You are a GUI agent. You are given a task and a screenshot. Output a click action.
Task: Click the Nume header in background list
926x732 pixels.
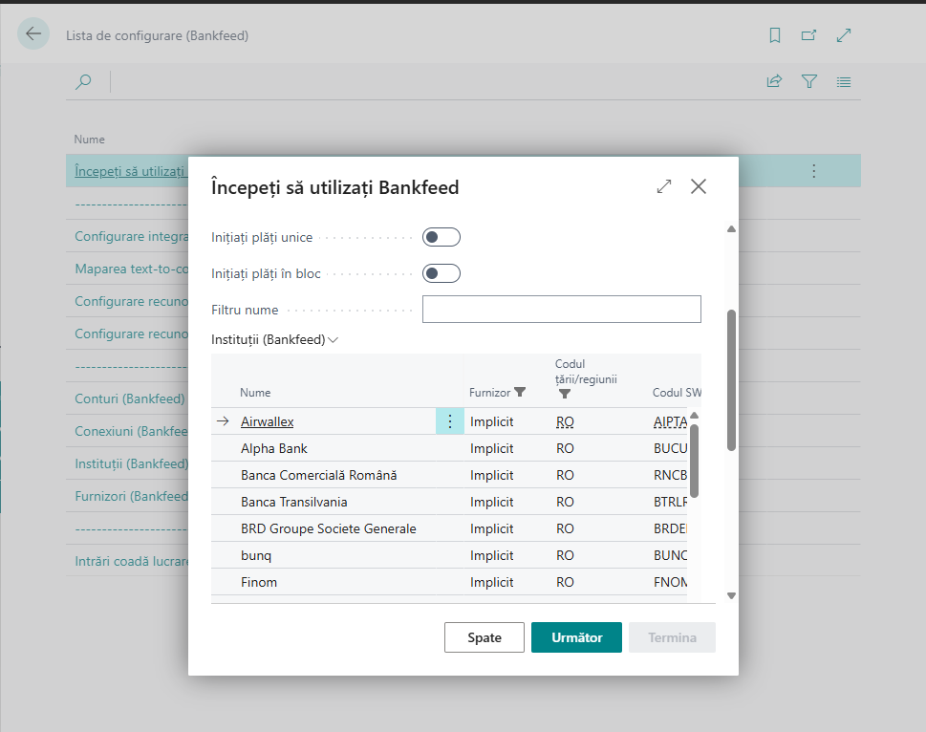(x=89, y=140)
